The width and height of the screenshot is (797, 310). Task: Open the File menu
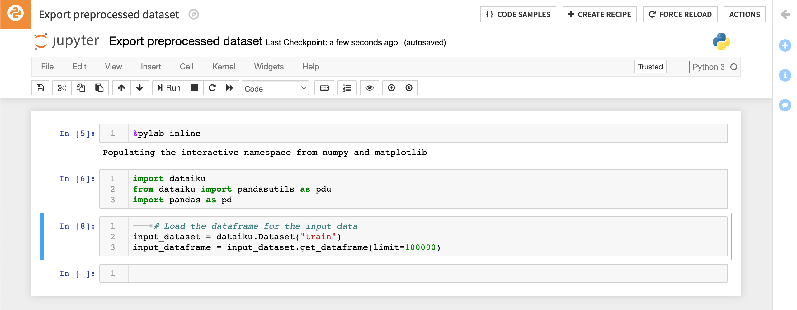click(x=47, y=67)
